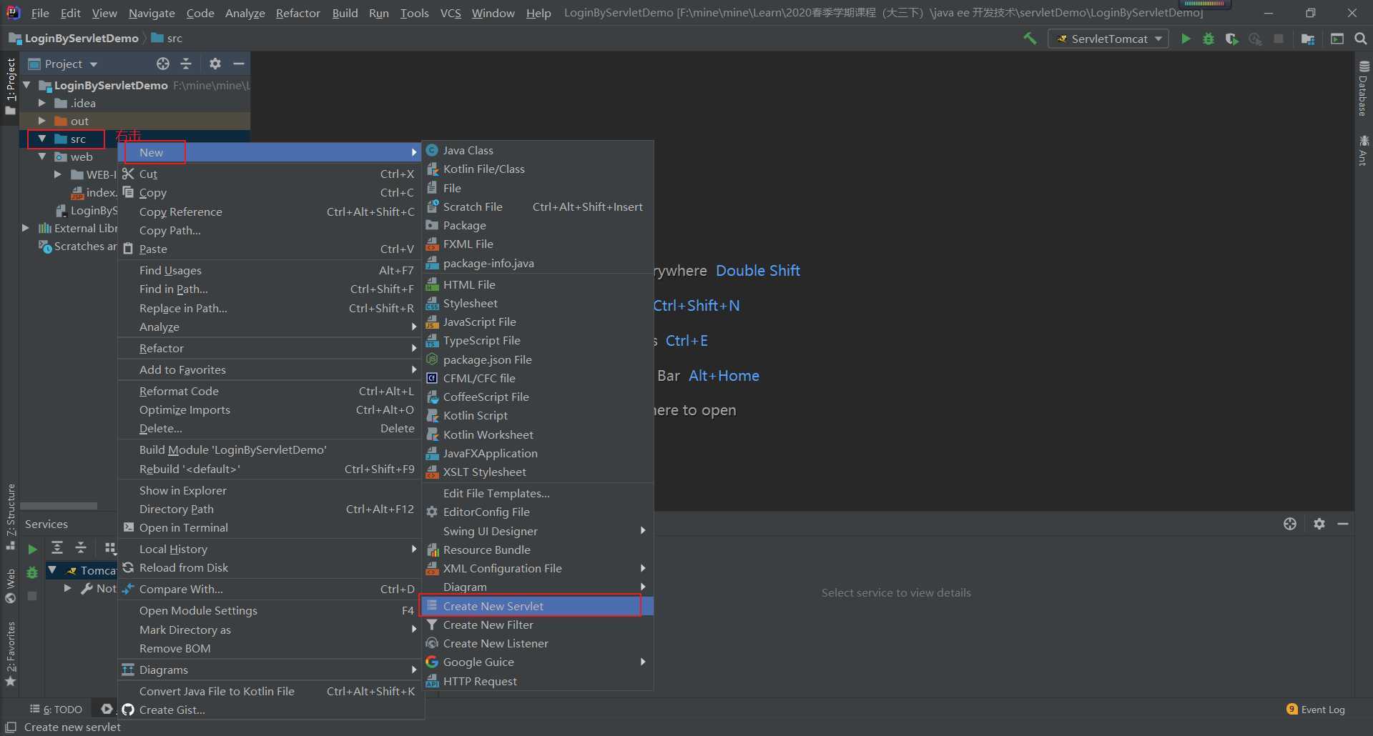Collapse all in Project panel header
1373x736 pixels.
pos(186,64)
